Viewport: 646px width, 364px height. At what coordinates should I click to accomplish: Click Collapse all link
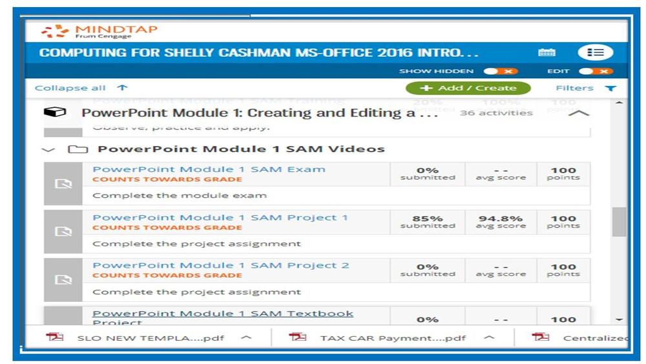coord(70,88)
